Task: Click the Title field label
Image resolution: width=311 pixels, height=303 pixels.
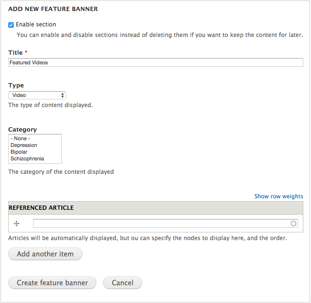Action: point(15,52)
